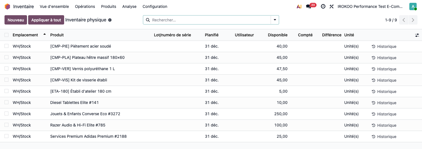This screenshot has width=422, height=149.
Task: Click the magnifier icon in the search box
Action: (x=148, y=20)
